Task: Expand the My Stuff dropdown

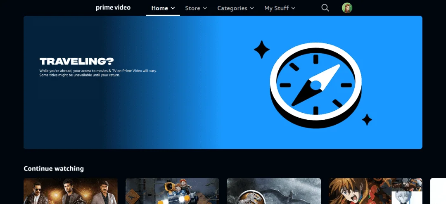Action: tap(280, 8)
